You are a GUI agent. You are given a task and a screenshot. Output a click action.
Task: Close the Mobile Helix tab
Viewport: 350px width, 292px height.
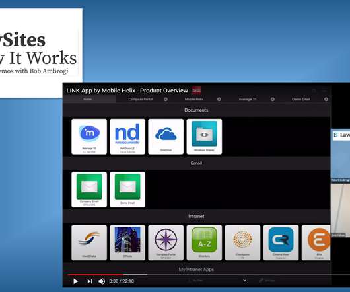(219, 99)
